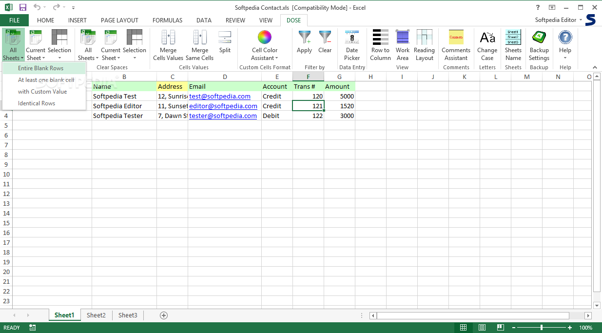Image resolution: width=602 pixels, height=333 pixels.
Task: Switch to the PAGE LAYOUT tab
Action: click(119, 20)
